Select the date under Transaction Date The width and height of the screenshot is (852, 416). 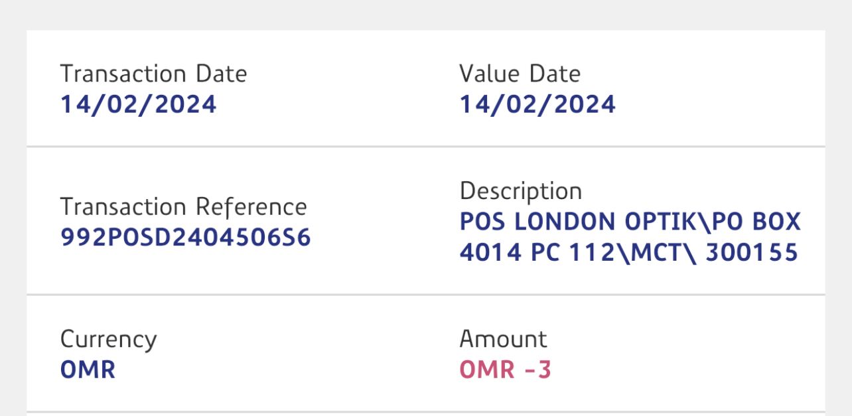pos(138,104)
